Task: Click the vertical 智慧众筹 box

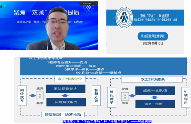Action: pos(96,95)
